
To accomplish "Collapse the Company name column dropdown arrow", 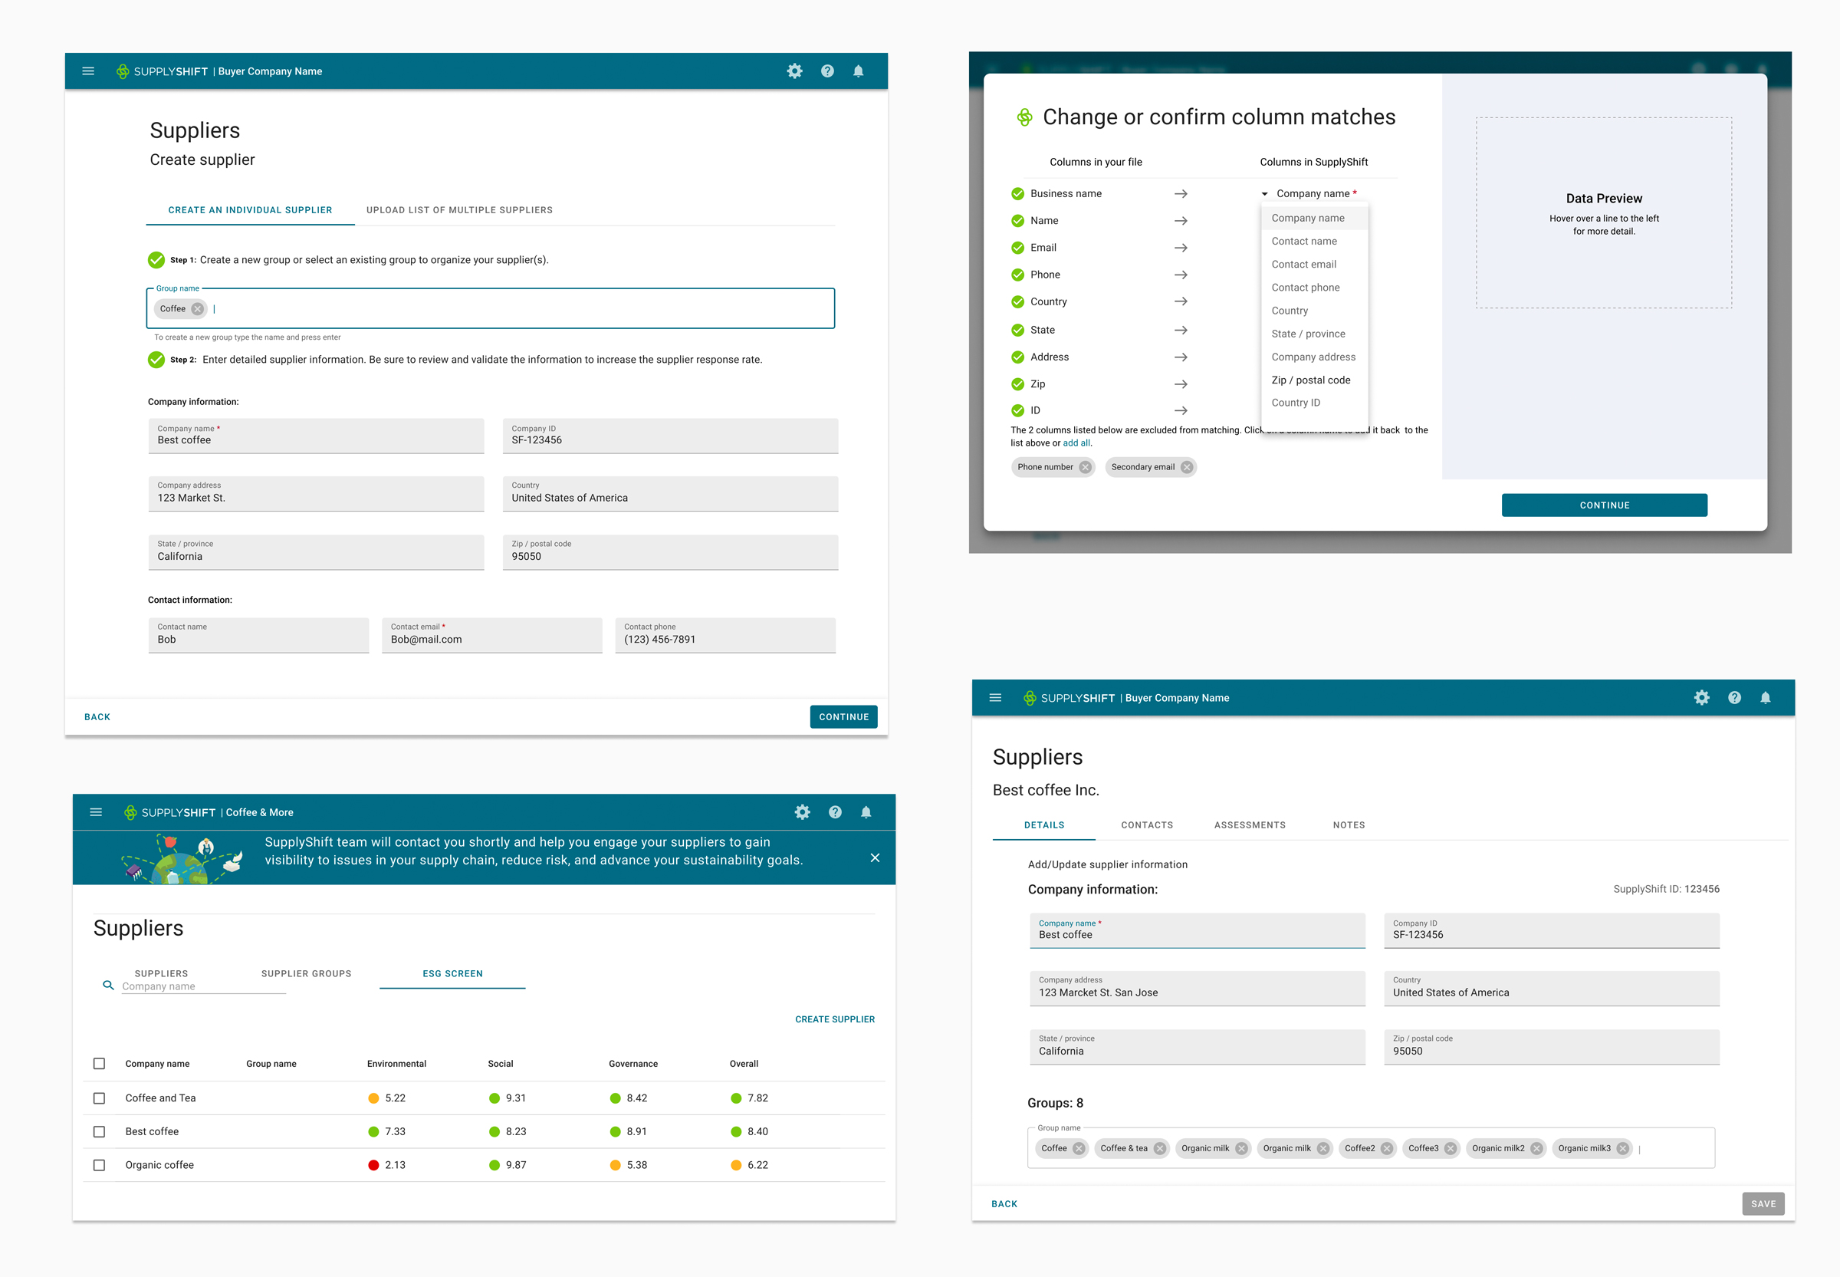I will [x=1264, y=193].
